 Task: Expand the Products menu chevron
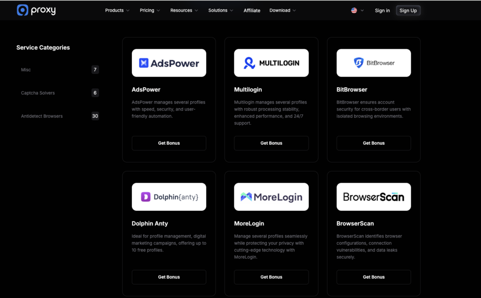(x=128, y=10)
